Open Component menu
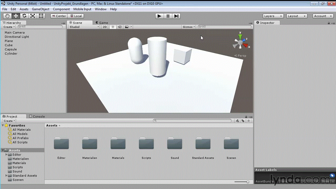 tap(61, 9)
